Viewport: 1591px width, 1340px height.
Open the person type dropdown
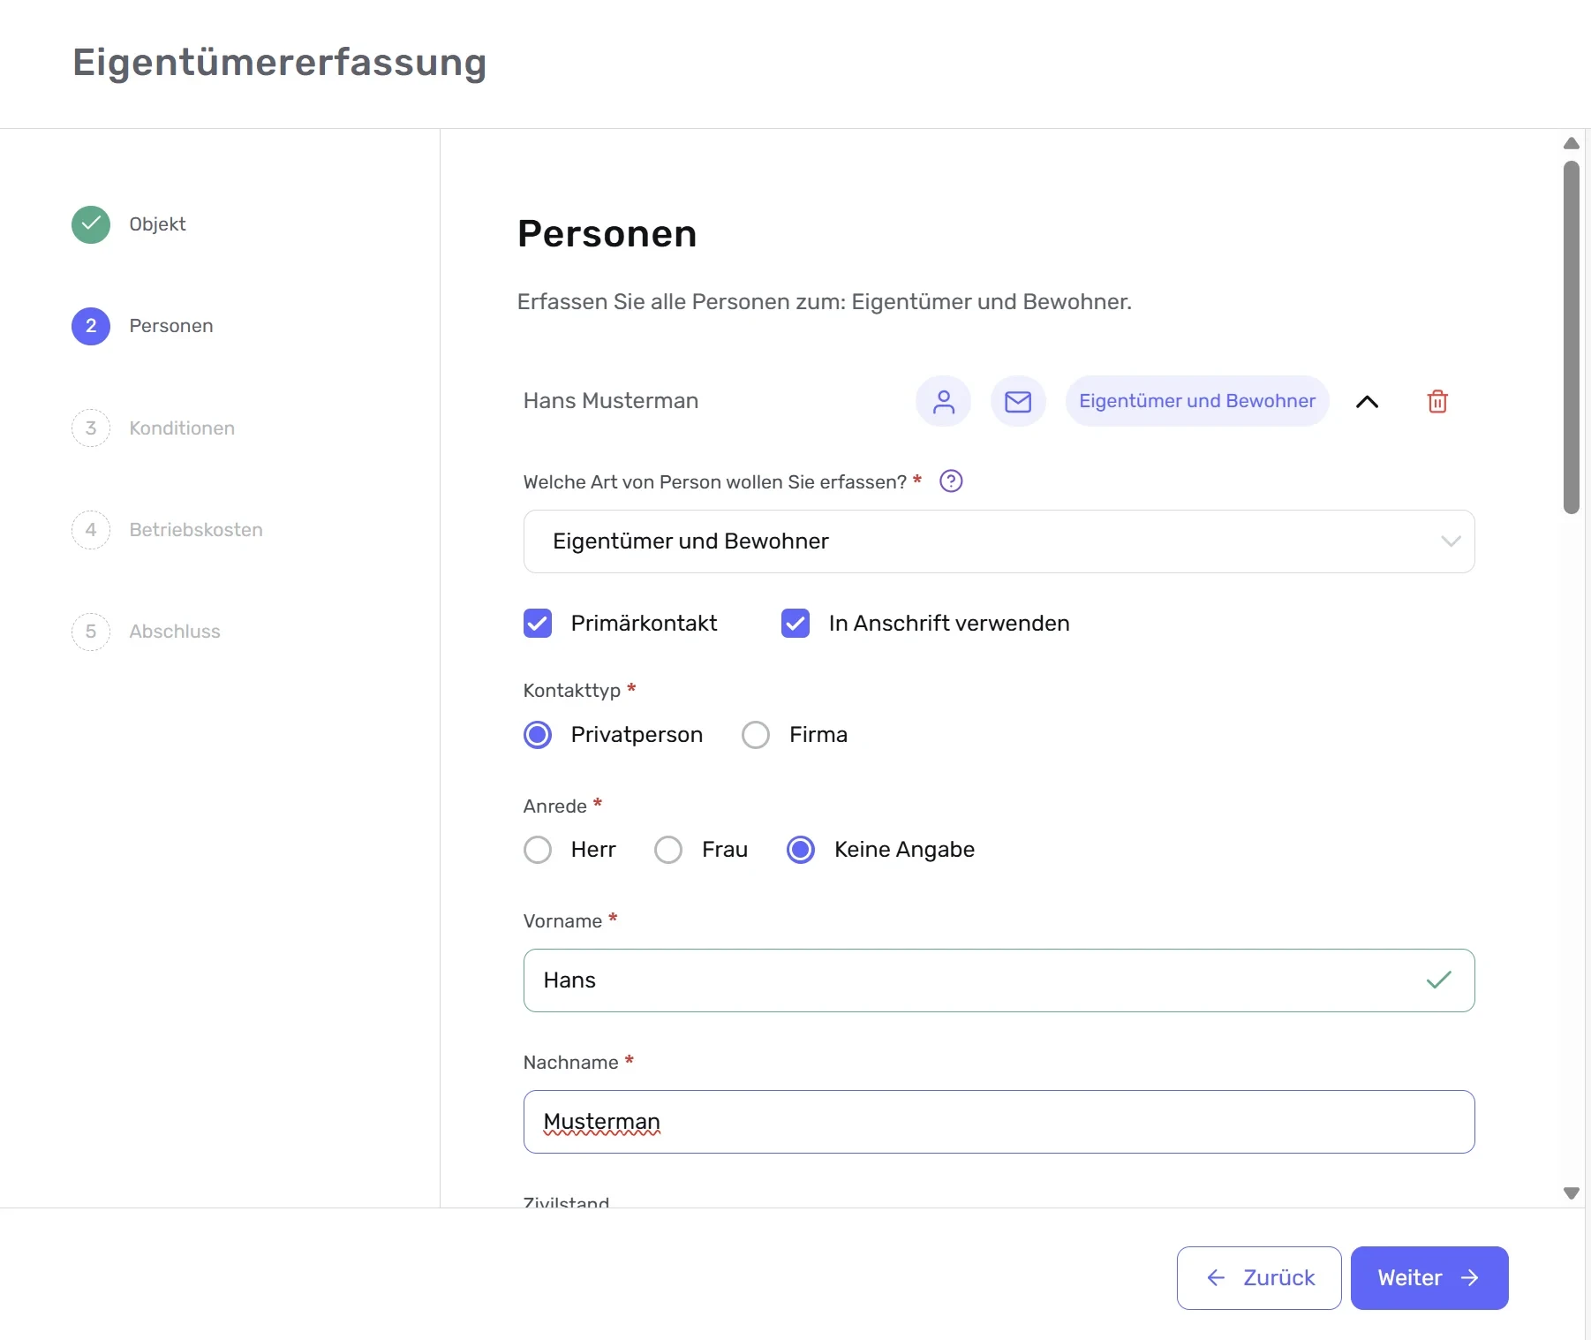click(999, 541)
